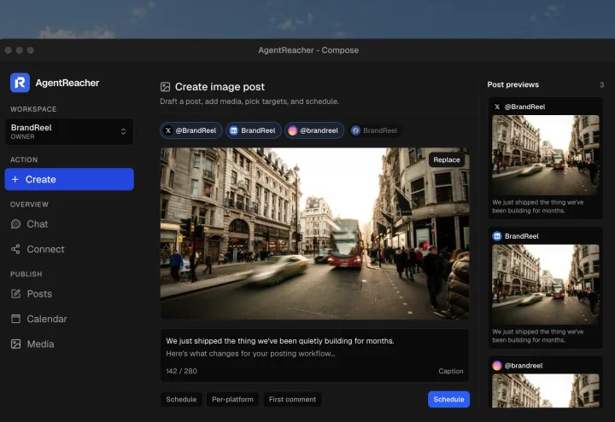Click the Calendar icon in sidebar

point(15,319)
